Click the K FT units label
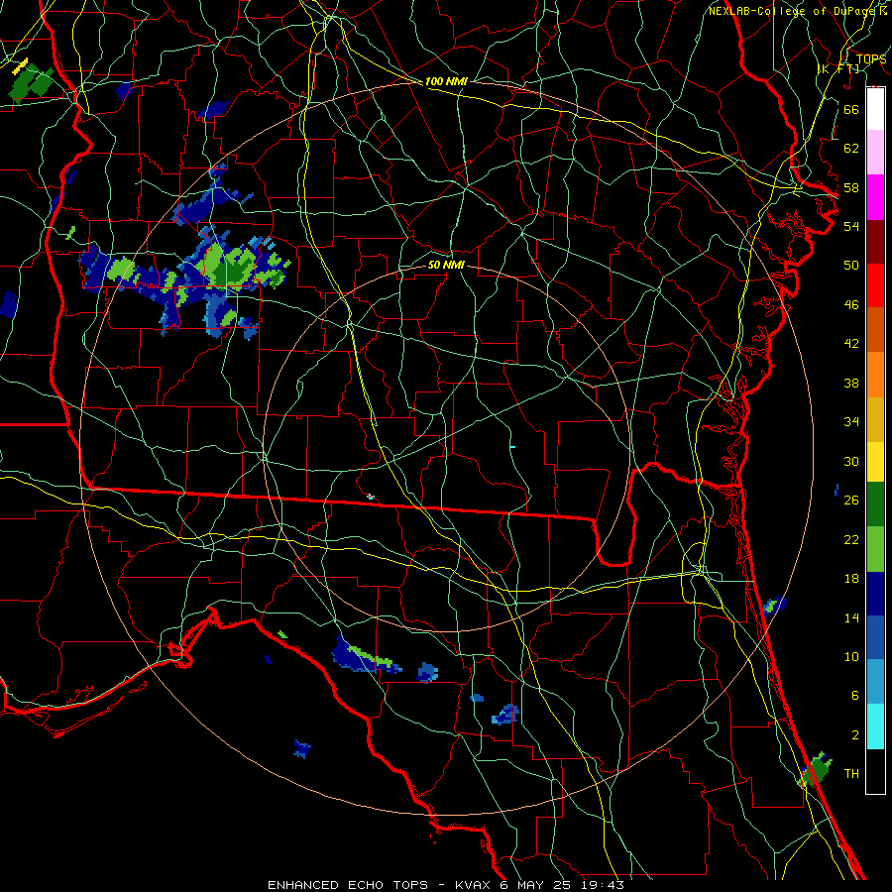This screenshot has height=892, width=892. point(838,68)
